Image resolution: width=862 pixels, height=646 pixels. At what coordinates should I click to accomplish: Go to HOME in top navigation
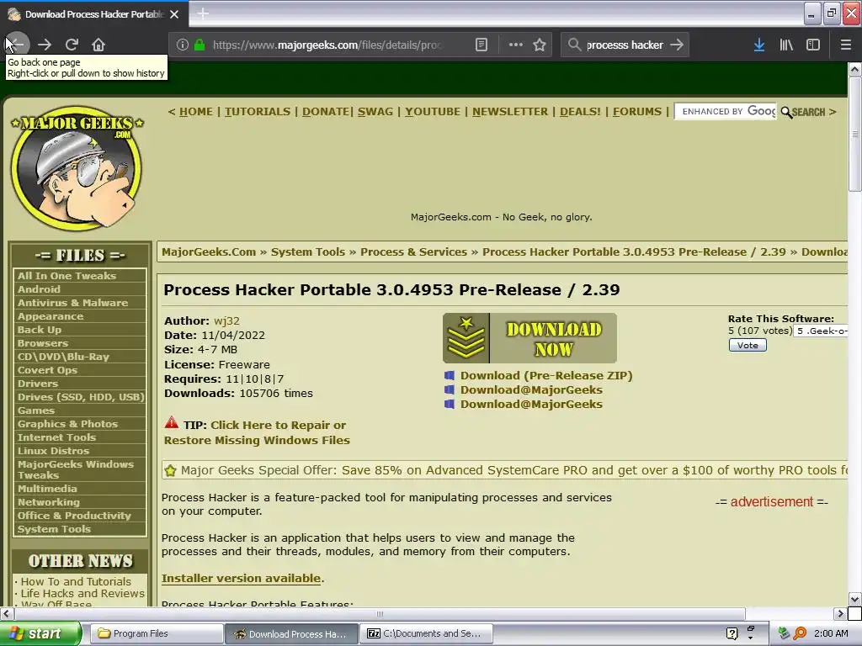[x=195, y=112]
